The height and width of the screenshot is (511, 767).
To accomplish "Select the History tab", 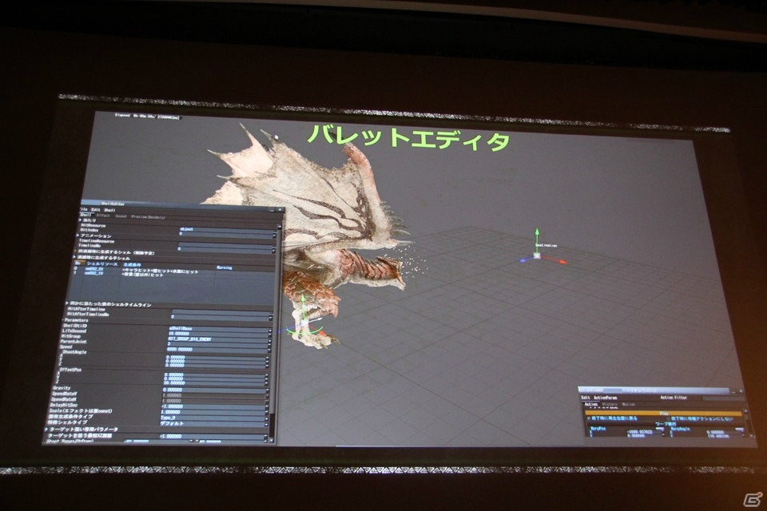I will tap(610, 404).
